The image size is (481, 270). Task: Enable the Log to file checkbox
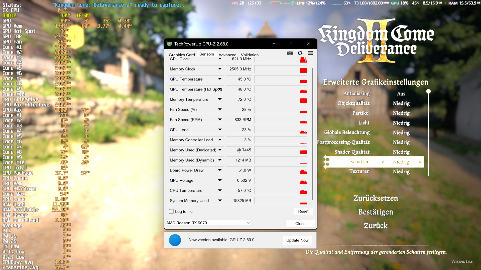[171, 211]
